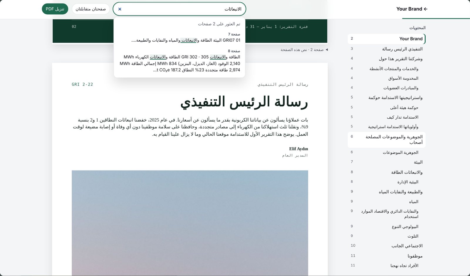Click the المحتويات sidebar heading
Image resolution: width=470 pixels, height=276 pixels.
(x=417, y=28)
